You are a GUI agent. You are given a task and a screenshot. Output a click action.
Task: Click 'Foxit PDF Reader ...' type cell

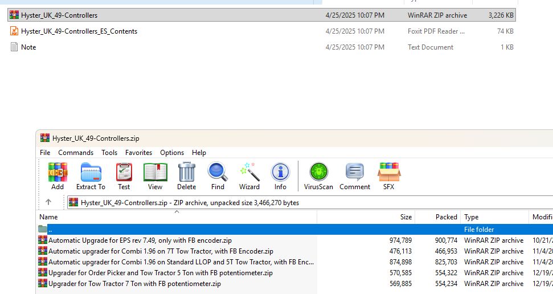point(436,31)
